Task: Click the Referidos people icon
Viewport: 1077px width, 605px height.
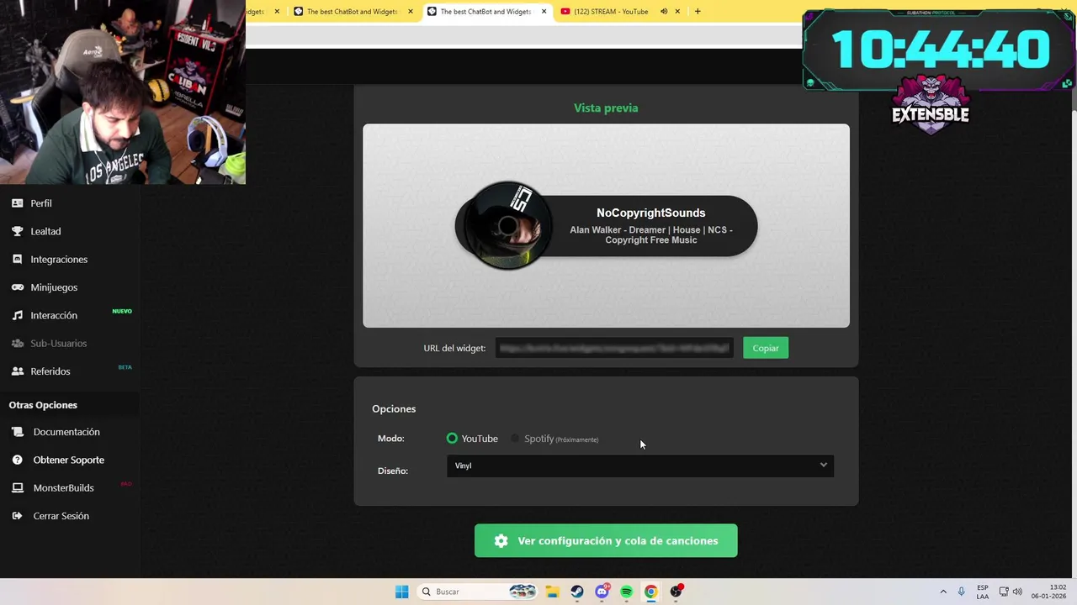Action: click(17, 371)
